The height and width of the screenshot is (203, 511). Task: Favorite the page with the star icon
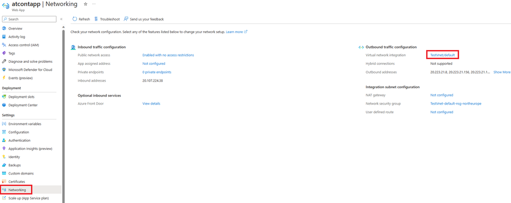point(85,4)
